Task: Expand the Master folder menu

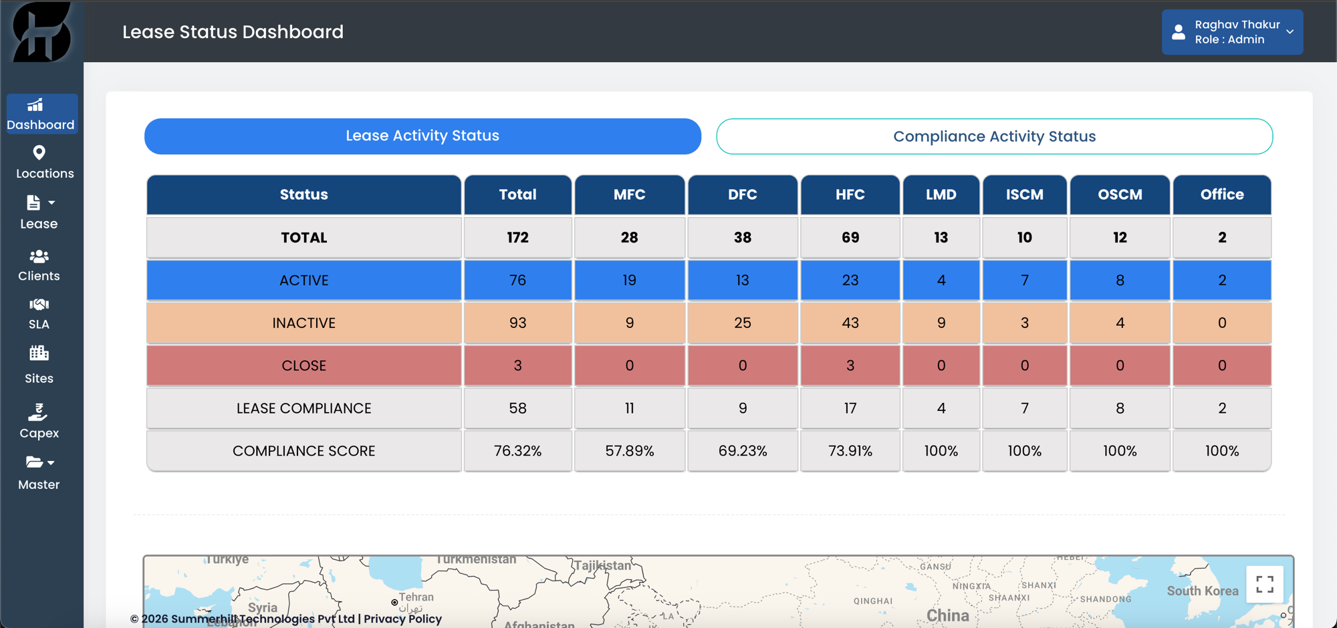Action: click(39, 472)
